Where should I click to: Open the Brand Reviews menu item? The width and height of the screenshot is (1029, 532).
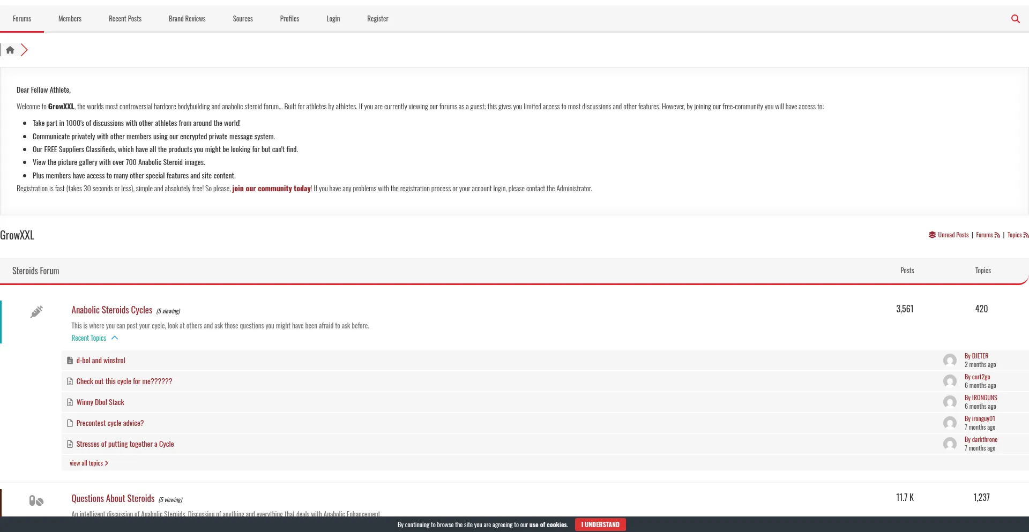[187, 19]
